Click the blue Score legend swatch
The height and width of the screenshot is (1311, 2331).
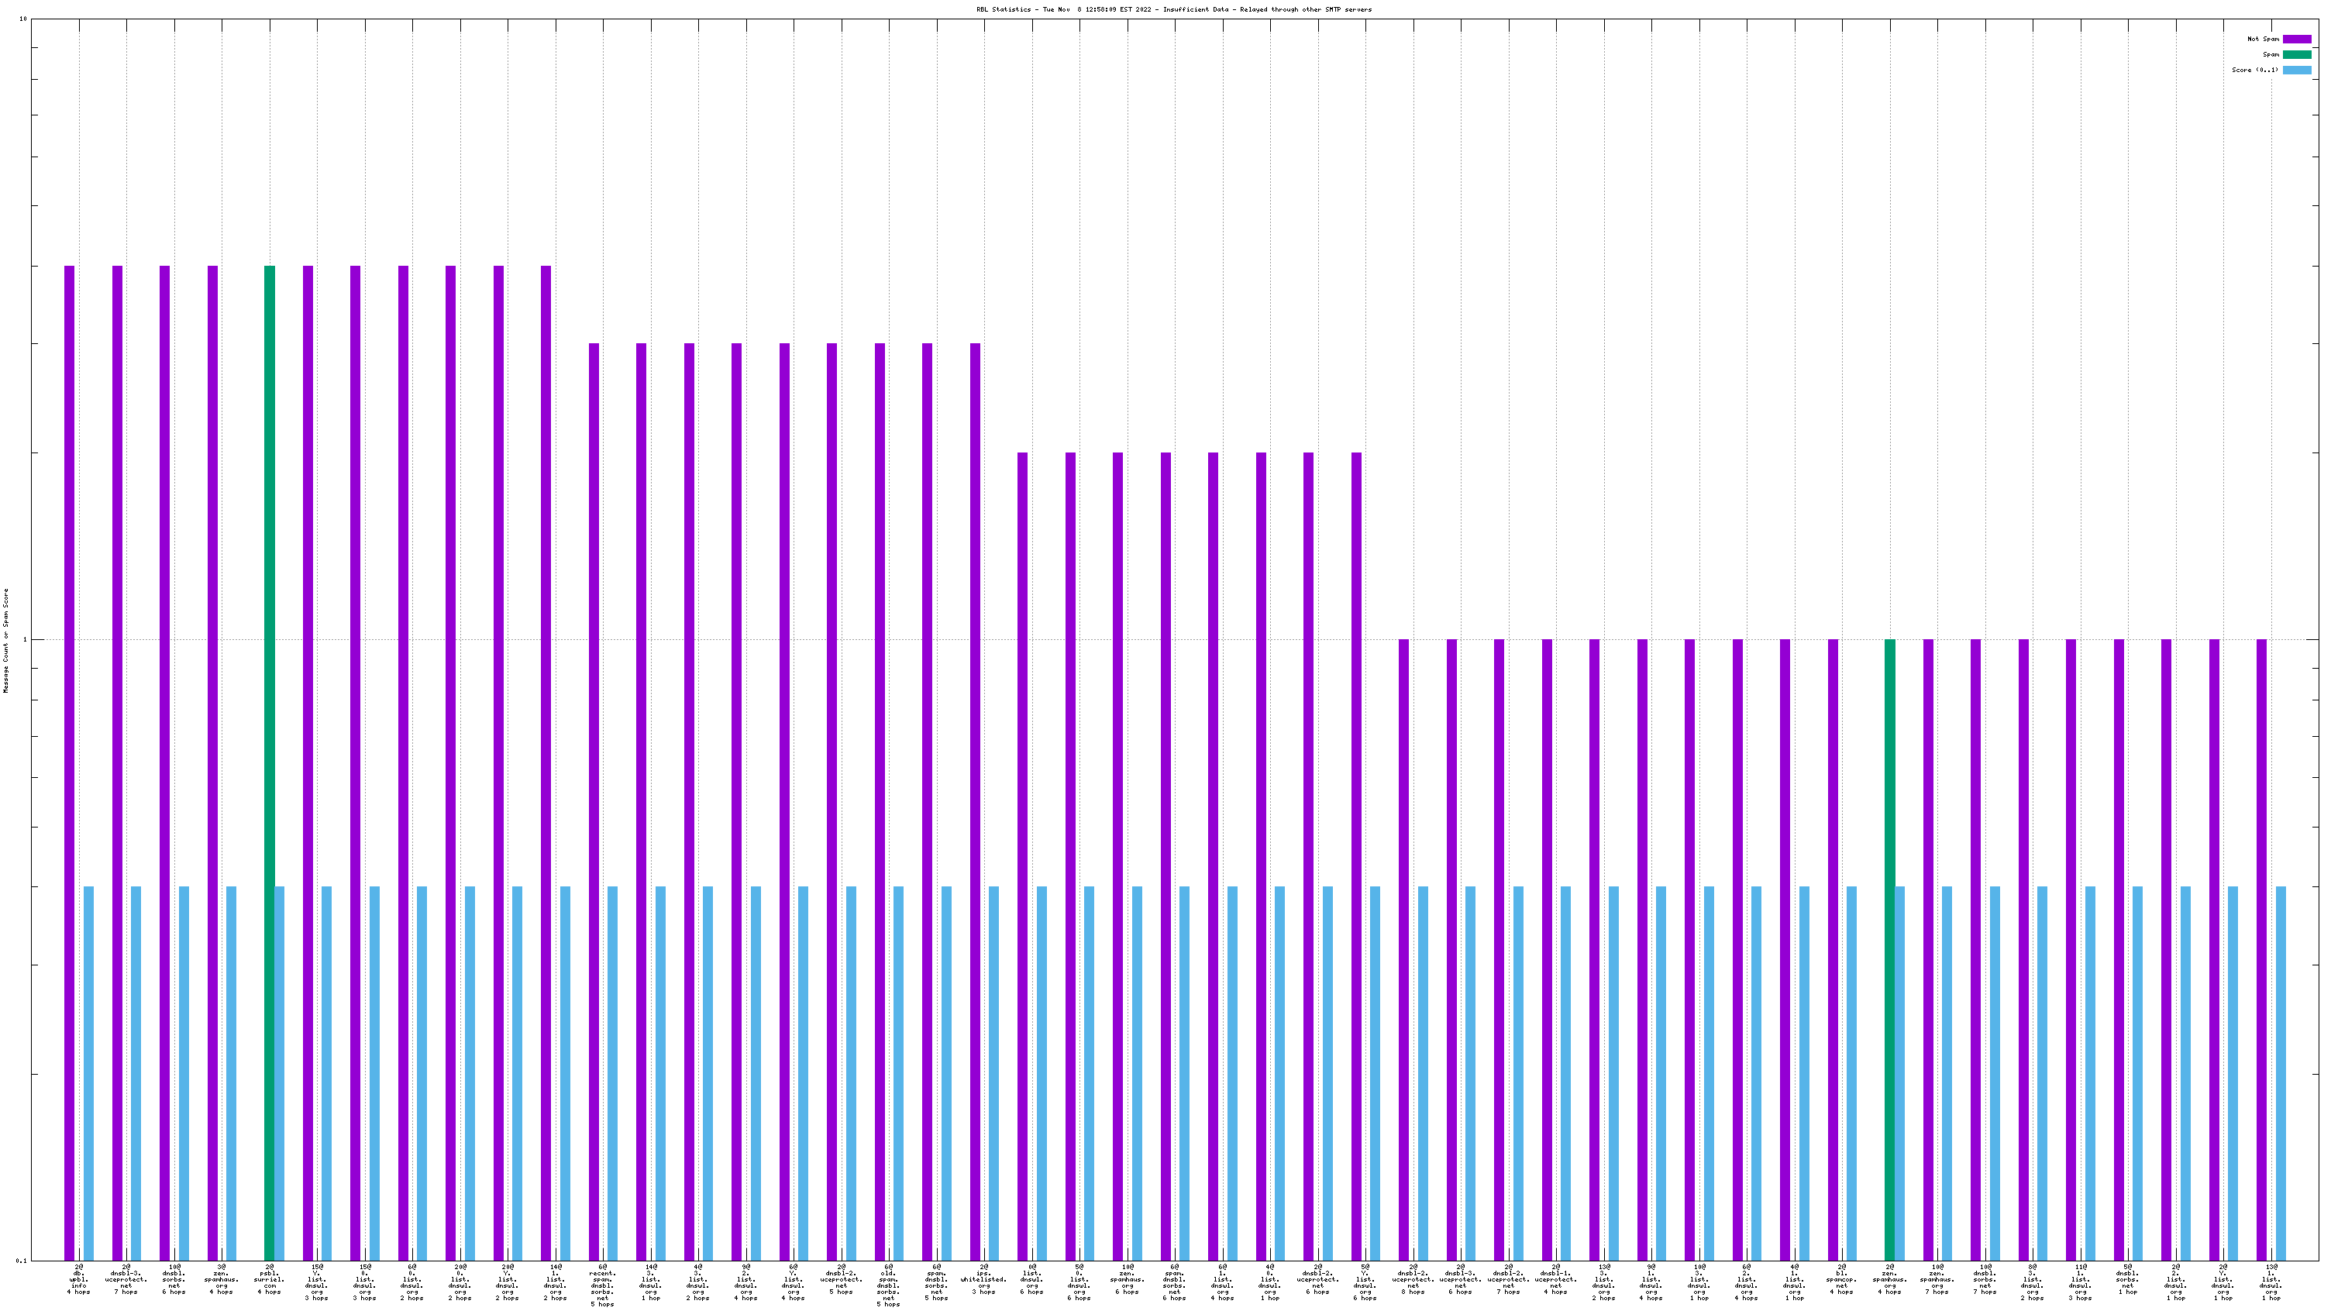2297,70
